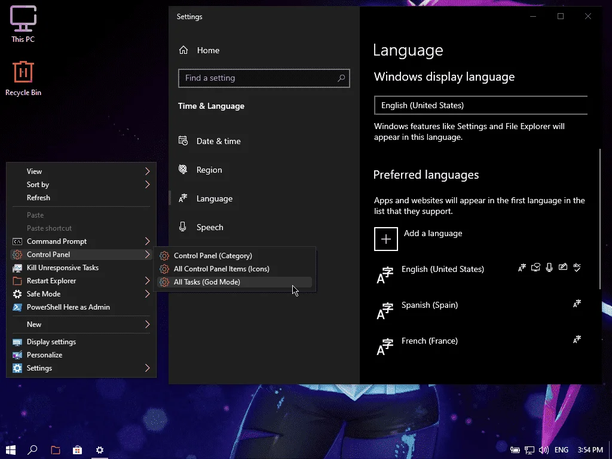Expand the Settings submenu arrow in the context menu

(147, 368)
